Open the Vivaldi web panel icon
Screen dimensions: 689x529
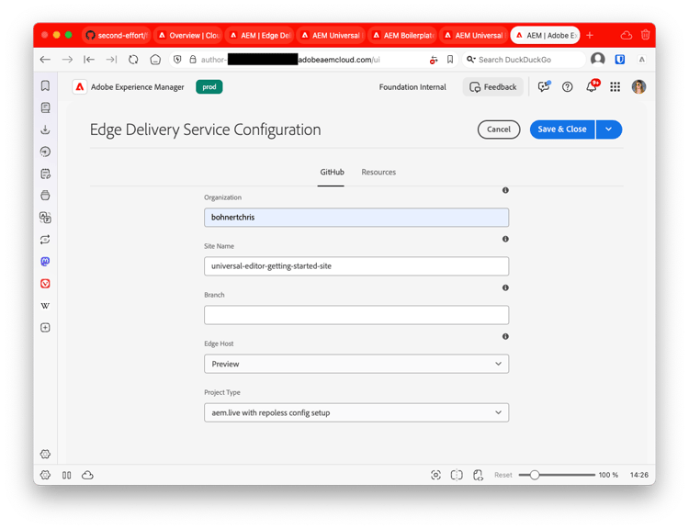tap(45, 284)
